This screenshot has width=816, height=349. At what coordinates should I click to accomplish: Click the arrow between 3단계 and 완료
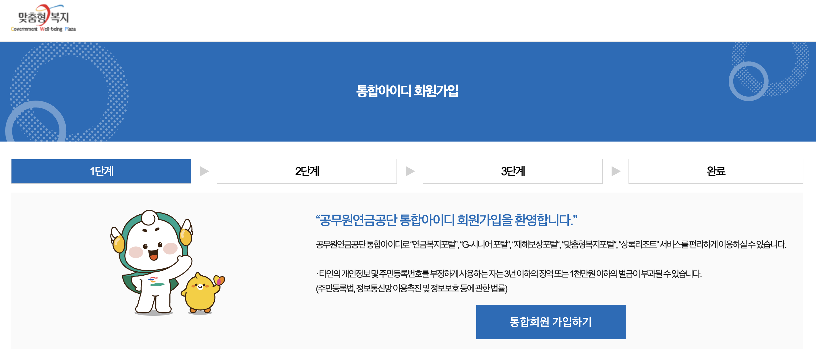616,171
